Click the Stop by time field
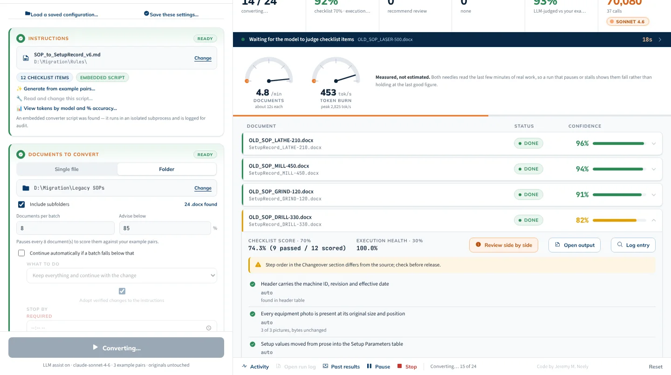The image size is (671, 375). (x=122, y=328)
